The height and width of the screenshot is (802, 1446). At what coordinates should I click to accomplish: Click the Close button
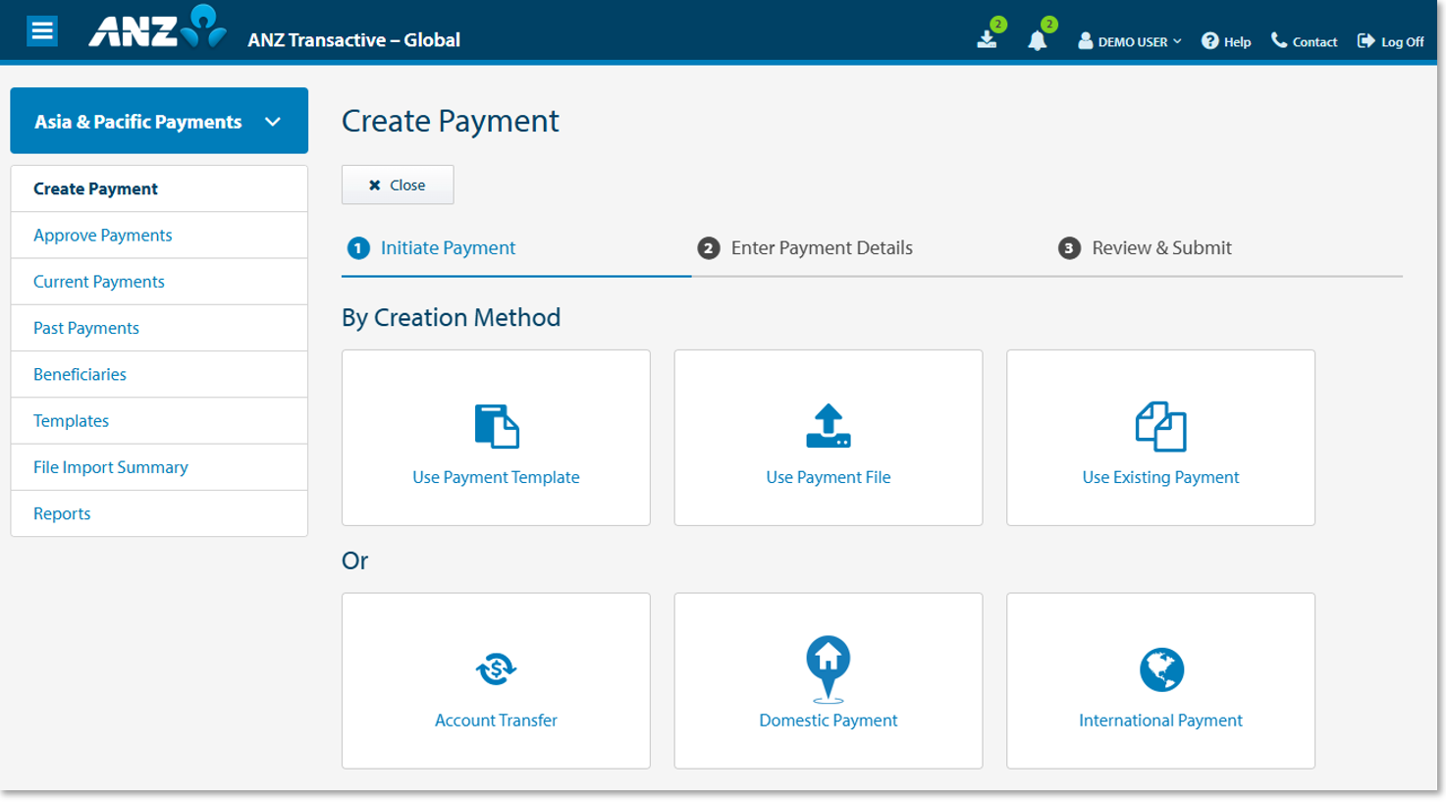point(397,185)
